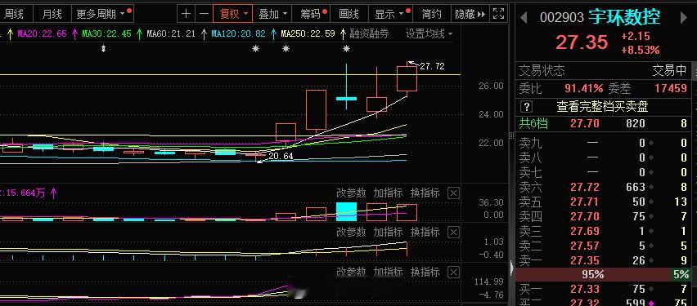Click 融资融券 margin trading label
The height and width of the screenshot is (306, 697).
coord(369,33)
